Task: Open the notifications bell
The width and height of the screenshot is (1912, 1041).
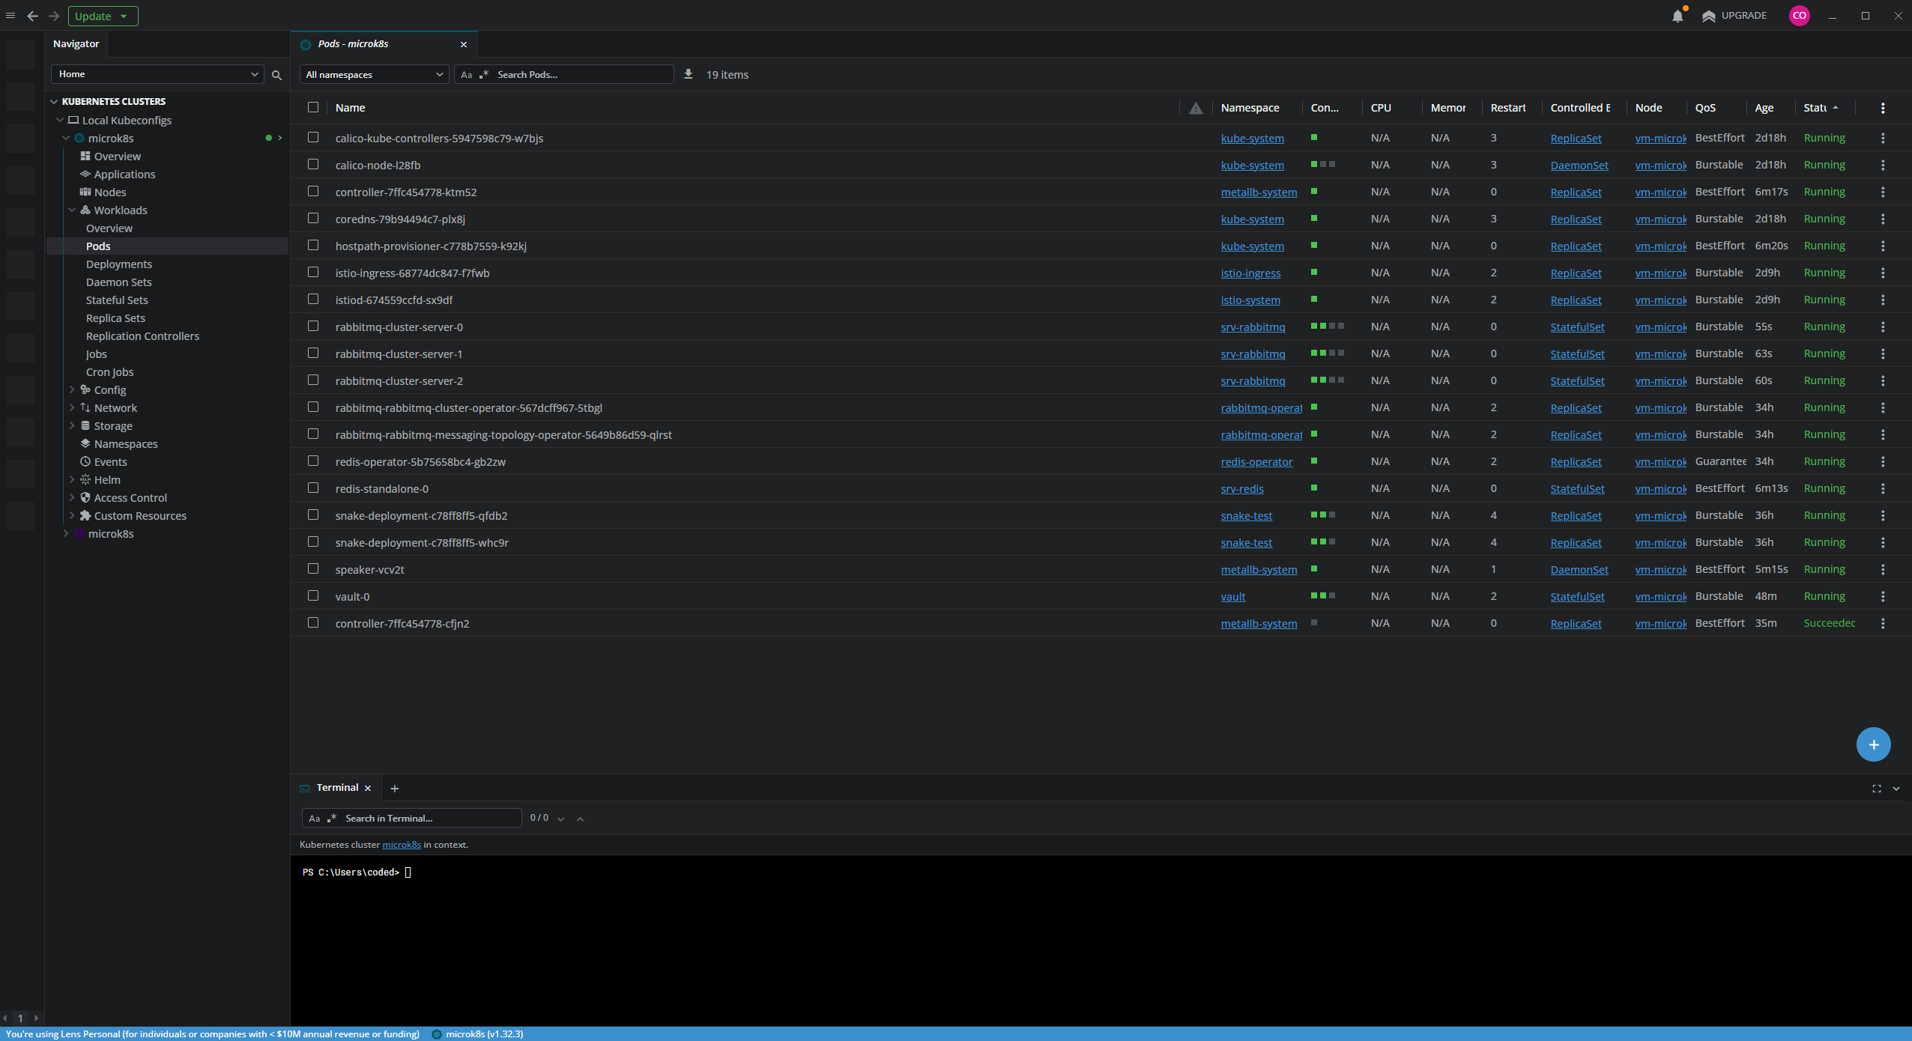Action: tap(1677, 16)
